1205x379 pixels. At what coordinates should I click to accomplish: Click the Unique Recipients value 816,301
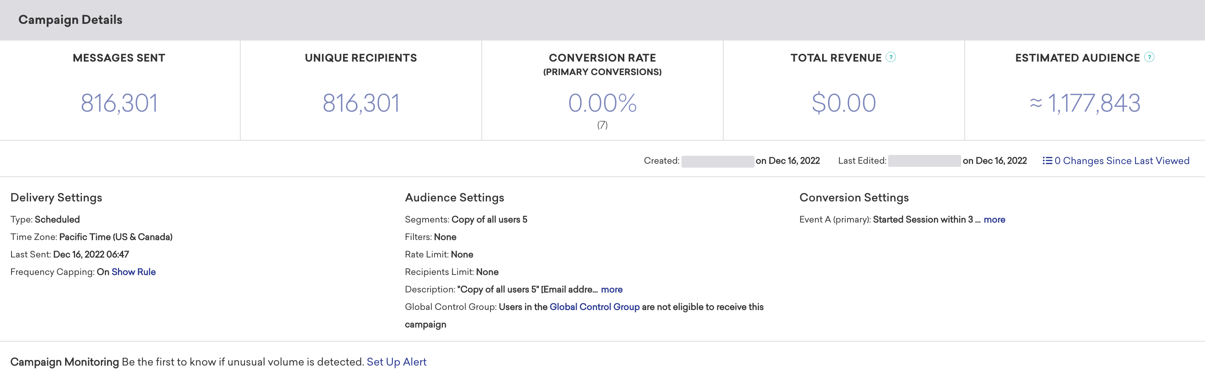tap(361, 103)
